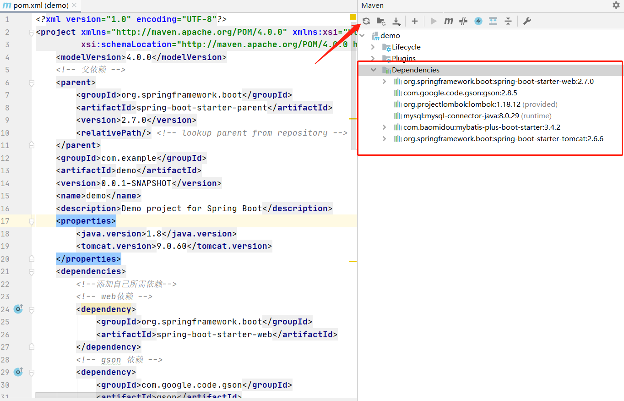The image size is (624, 401).
Task: Click fold marker at line 20 closing properties
Action: 32,258
